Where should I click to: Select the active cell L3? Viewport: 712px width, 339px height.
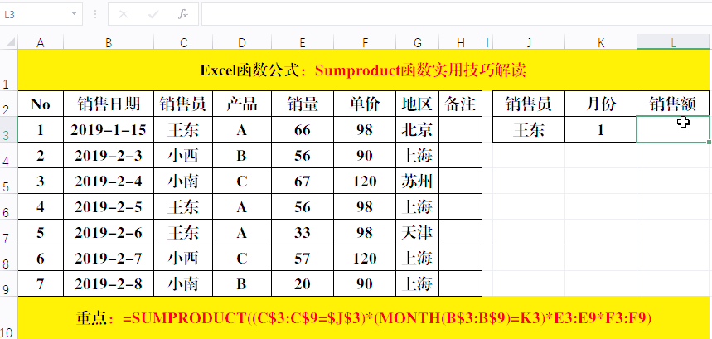tap(673, 129)
